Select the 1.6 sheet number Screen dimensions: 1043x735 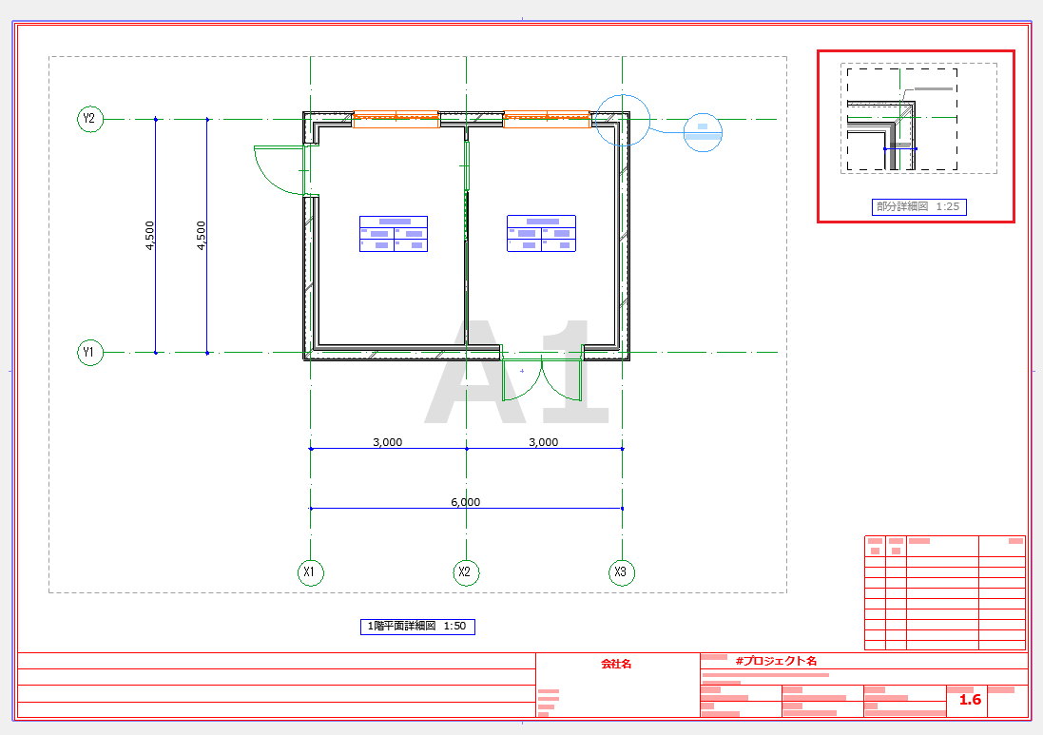point(970,700)
